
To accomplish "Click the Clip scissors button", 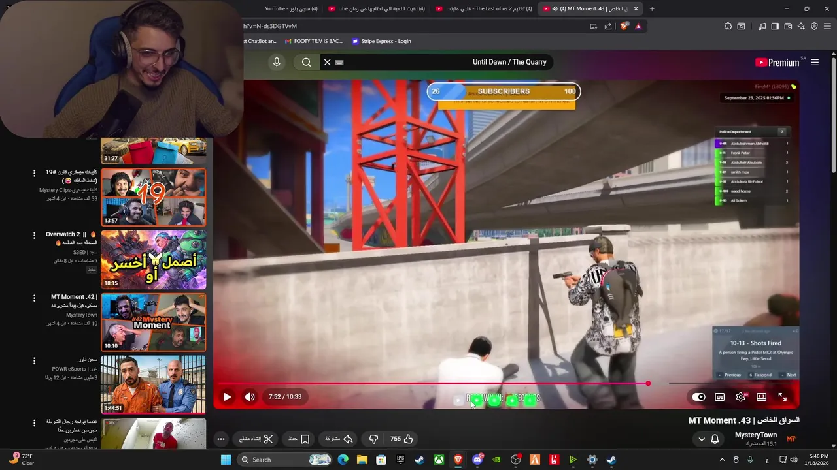I will tap(256, 439).
